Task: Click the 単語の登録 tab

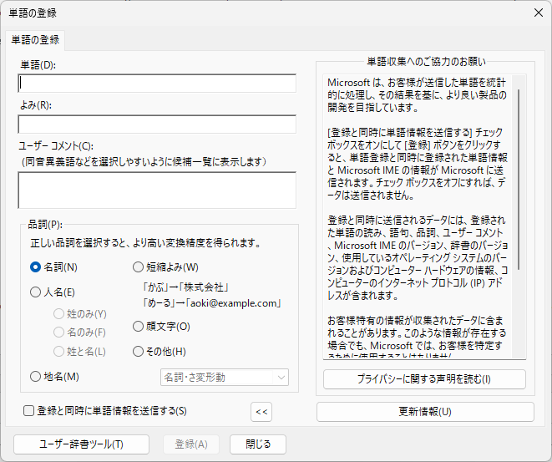Action: [35, 40]
